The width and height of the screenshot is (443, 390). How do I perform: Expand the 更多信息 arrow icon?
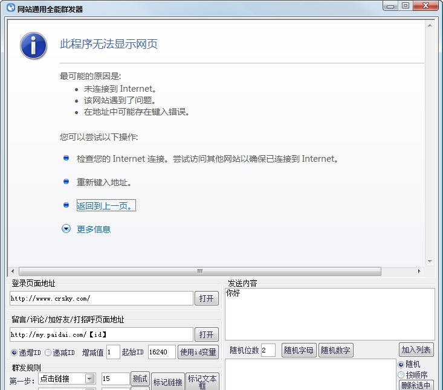click(66, 229)
